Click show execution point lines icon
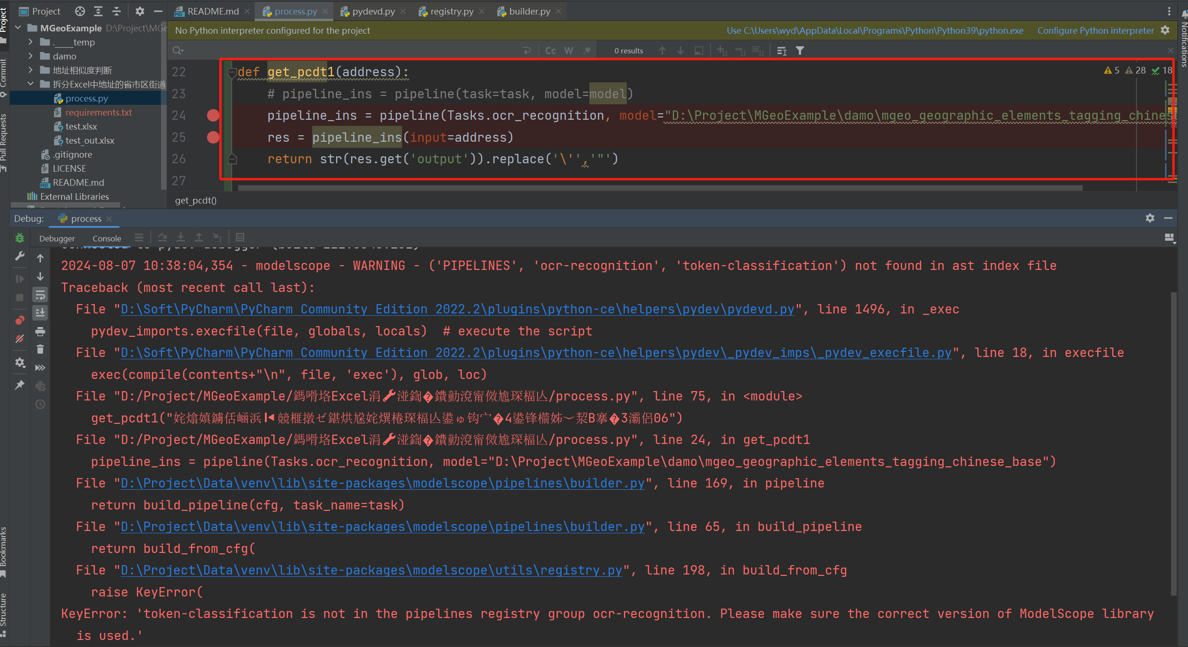1188x647 pixels. pos(139,237)
